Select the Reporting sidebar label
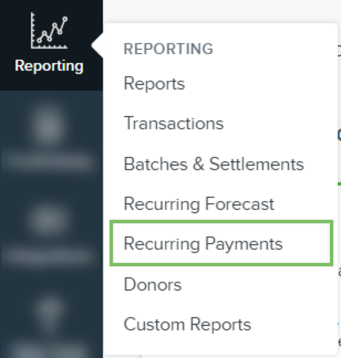Screen dimensions: 341x358 49,66
